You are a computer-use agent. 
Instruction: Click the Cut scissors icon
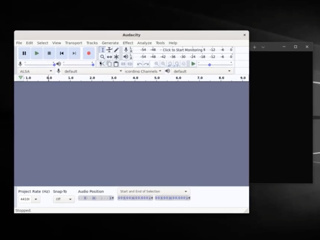[x=102, y=64]
